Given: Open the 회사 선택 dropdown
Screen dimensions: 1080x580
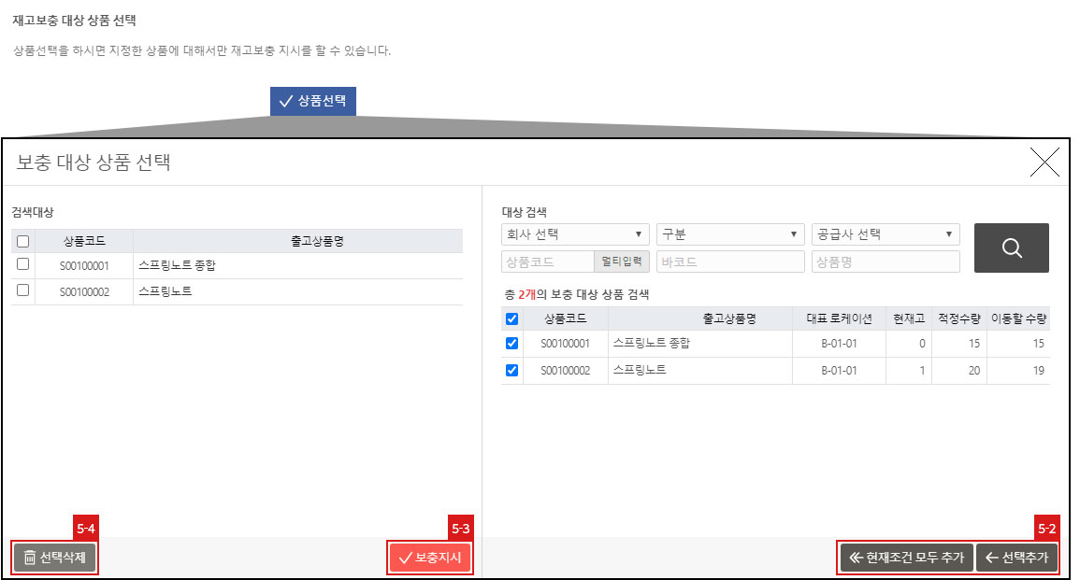Looking at the screenshot, I should [573, 233].
